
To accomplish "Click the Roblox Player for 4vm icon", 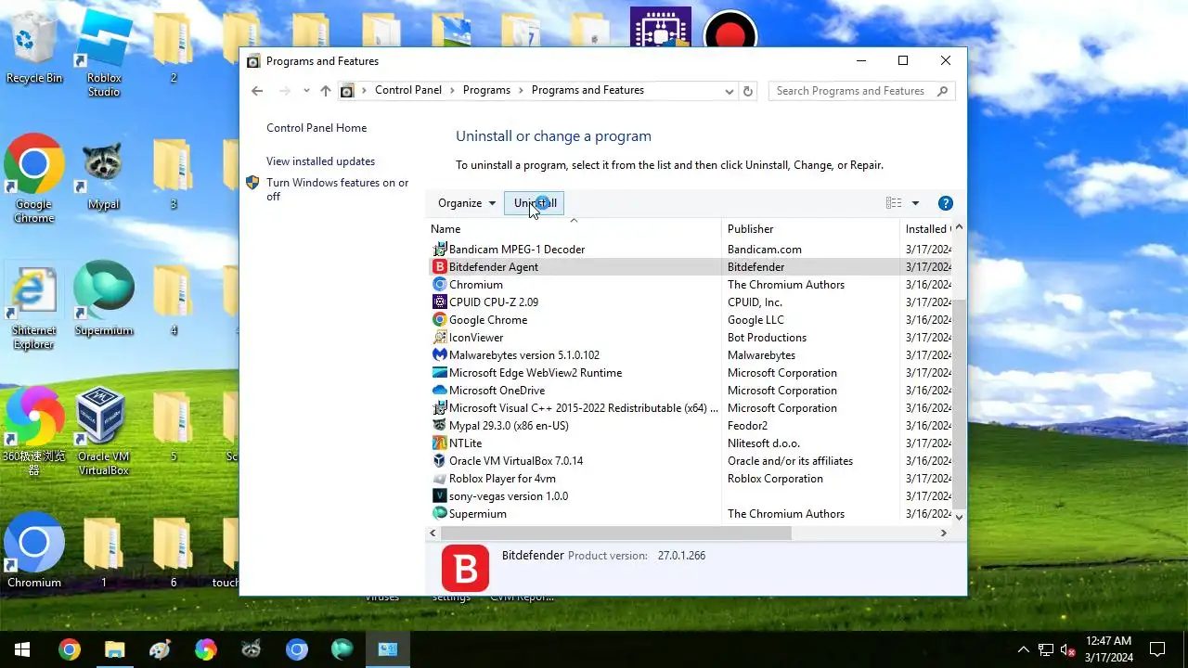I will coord(440,478).
